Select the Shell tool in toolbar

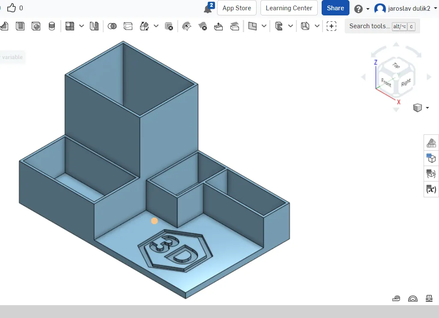point(20,26)
